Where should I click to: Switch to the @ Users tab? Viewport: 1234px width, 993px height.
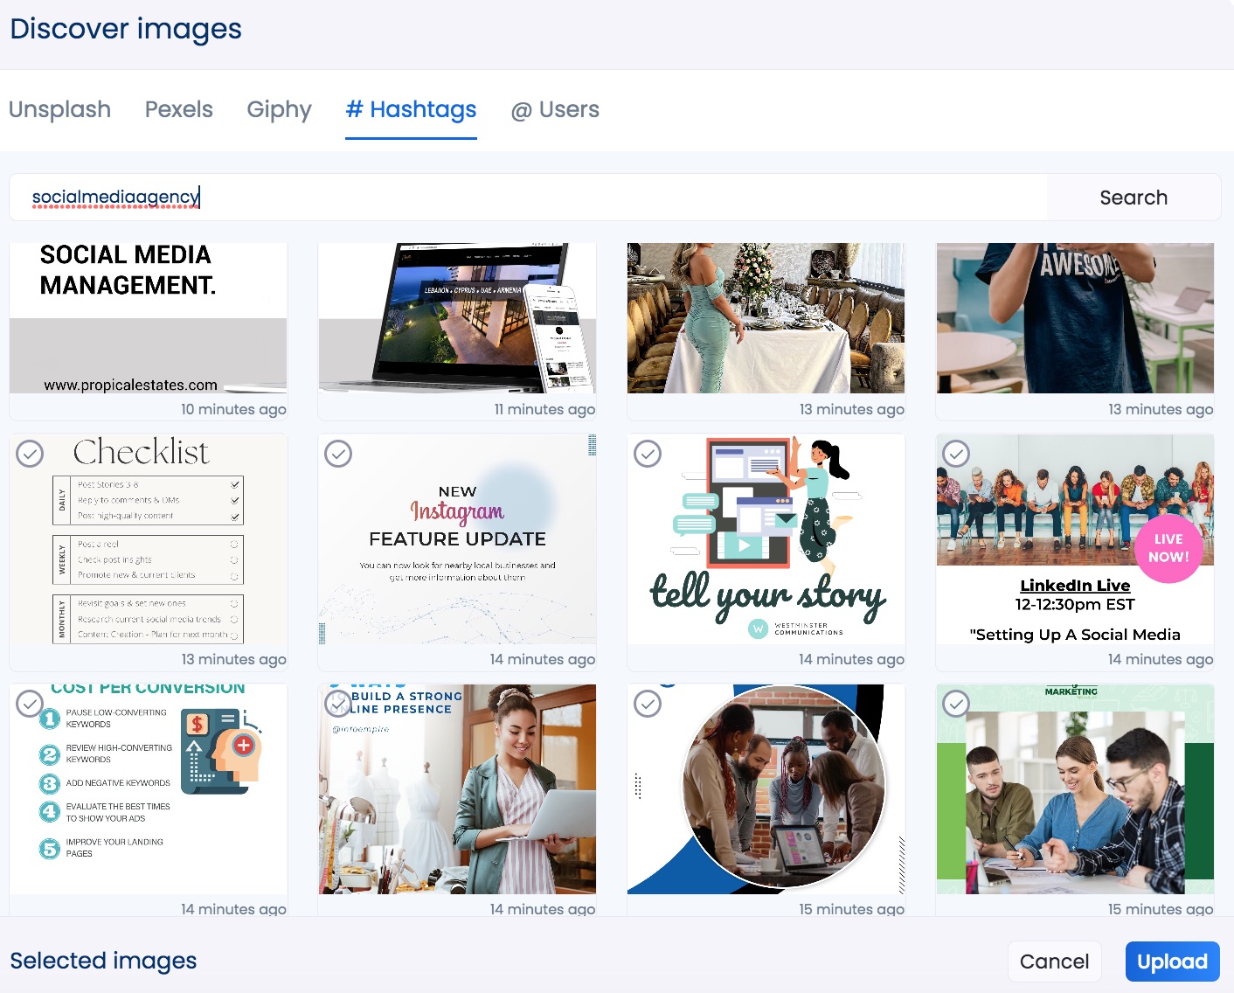(x=555, y=109)
